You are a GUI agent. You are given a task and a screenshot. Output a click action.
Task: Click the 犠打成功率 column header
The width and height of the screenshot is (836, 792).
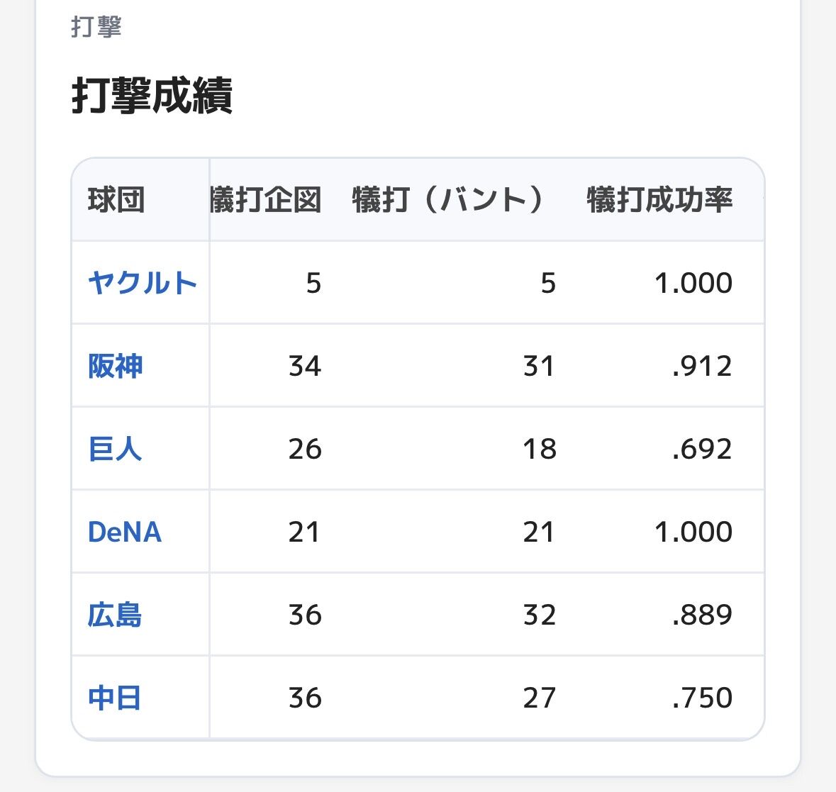pyautogui.click(x=659, y=200)
